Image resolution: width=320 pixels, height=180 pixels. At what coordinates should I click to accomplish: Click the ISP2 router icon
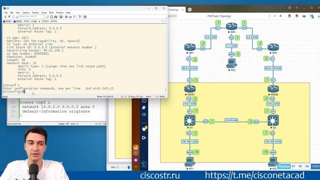coord(273,47)
